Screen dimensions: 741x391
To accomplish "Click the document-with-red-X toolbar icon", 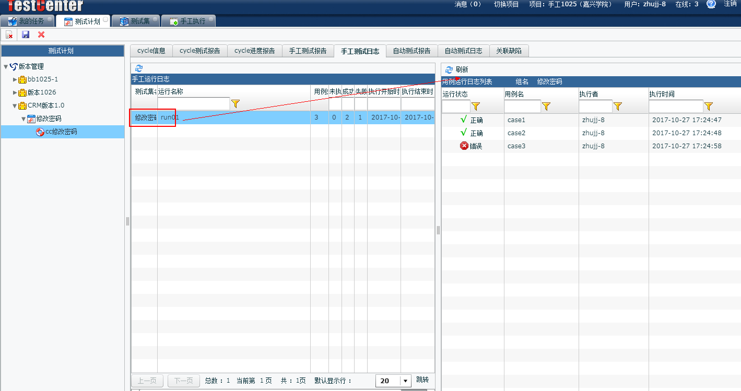I will [9, 34].
